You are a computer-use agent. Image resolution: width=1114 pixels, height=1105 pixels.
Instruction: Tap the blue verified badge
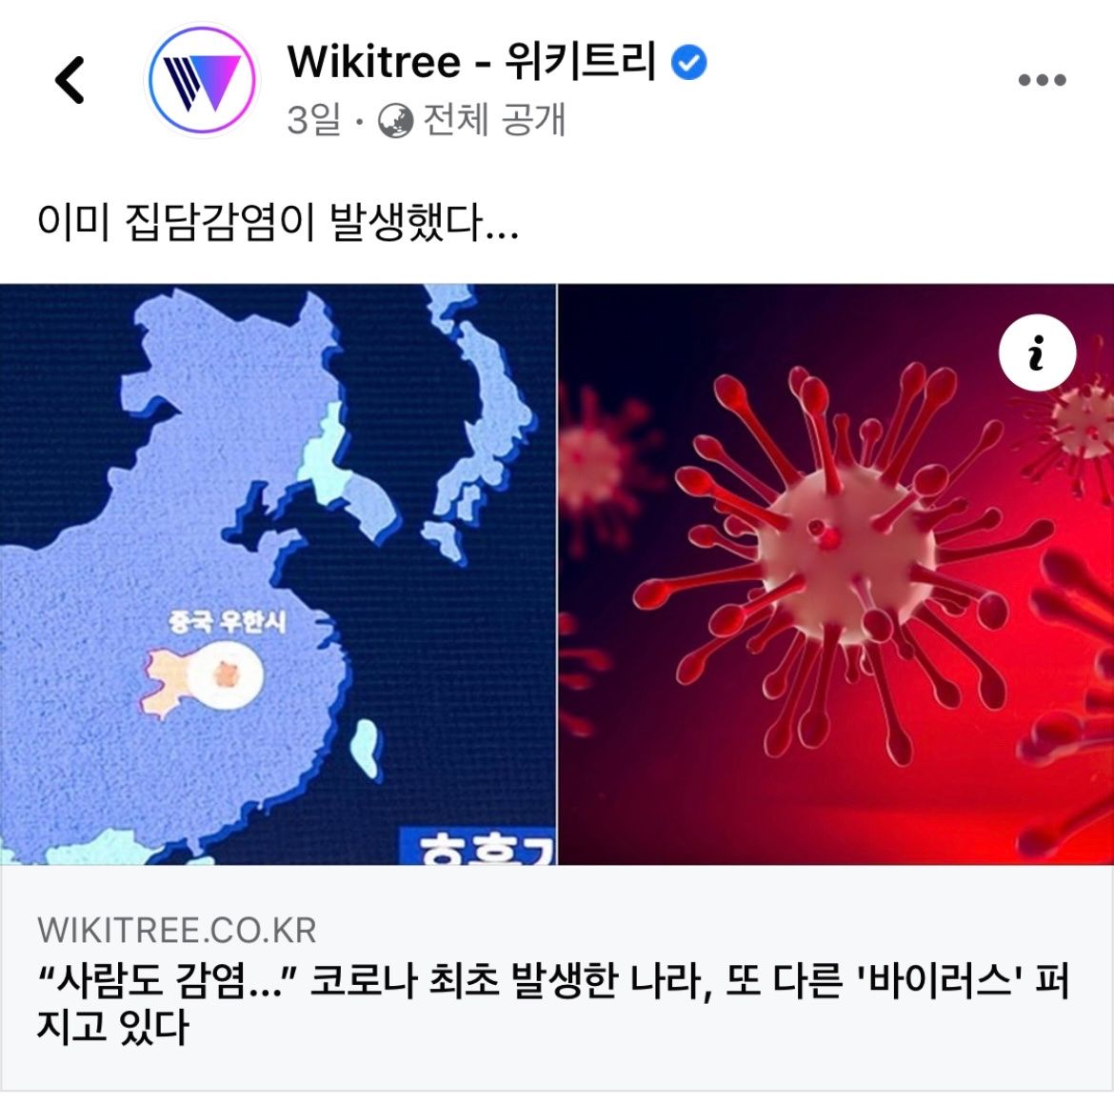(x=689, y=62)
